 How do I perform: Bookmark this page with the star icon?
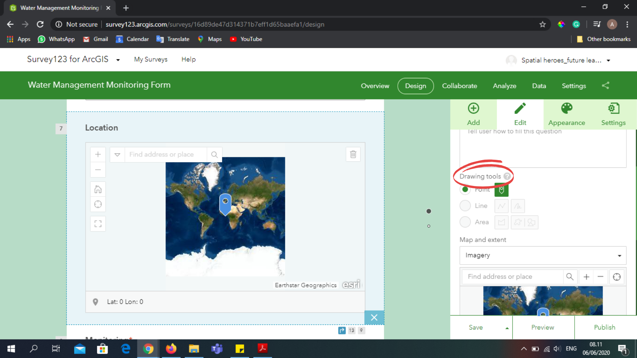click(542, 24)
